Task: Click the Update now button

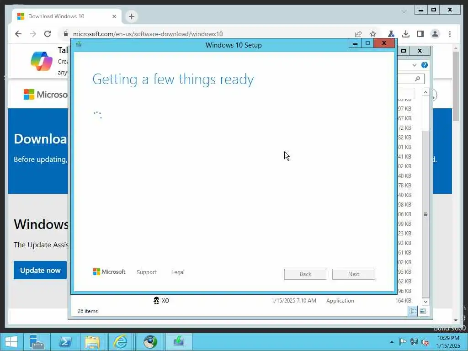Action: point(40,270)
